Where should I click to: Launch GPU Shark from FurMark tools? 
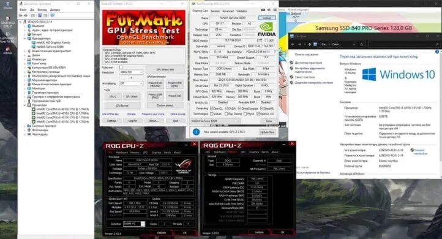[132, 96]
